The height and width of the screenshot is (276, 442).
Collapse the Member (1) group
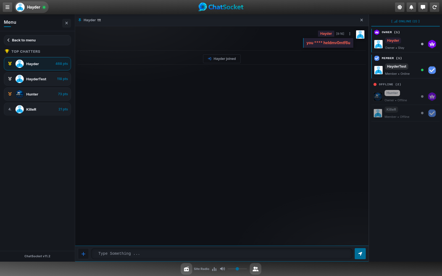click(405, 58)
